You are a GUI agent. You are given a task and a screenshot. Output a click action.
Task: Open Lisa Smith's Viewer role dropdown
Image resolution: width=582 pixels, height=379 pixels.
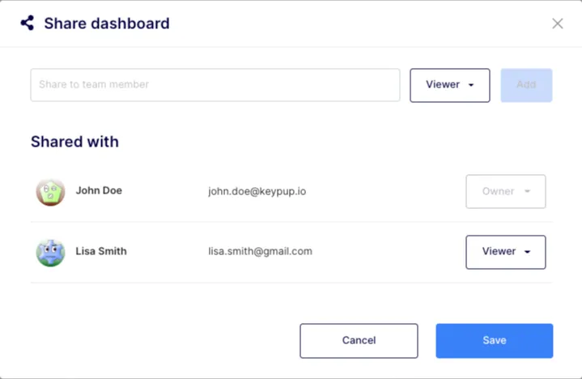click(505, 252)
